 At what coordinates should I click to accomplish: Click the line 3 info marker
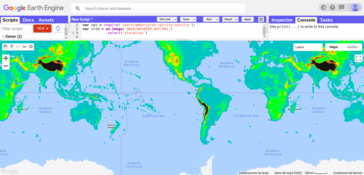click(73, 33)
